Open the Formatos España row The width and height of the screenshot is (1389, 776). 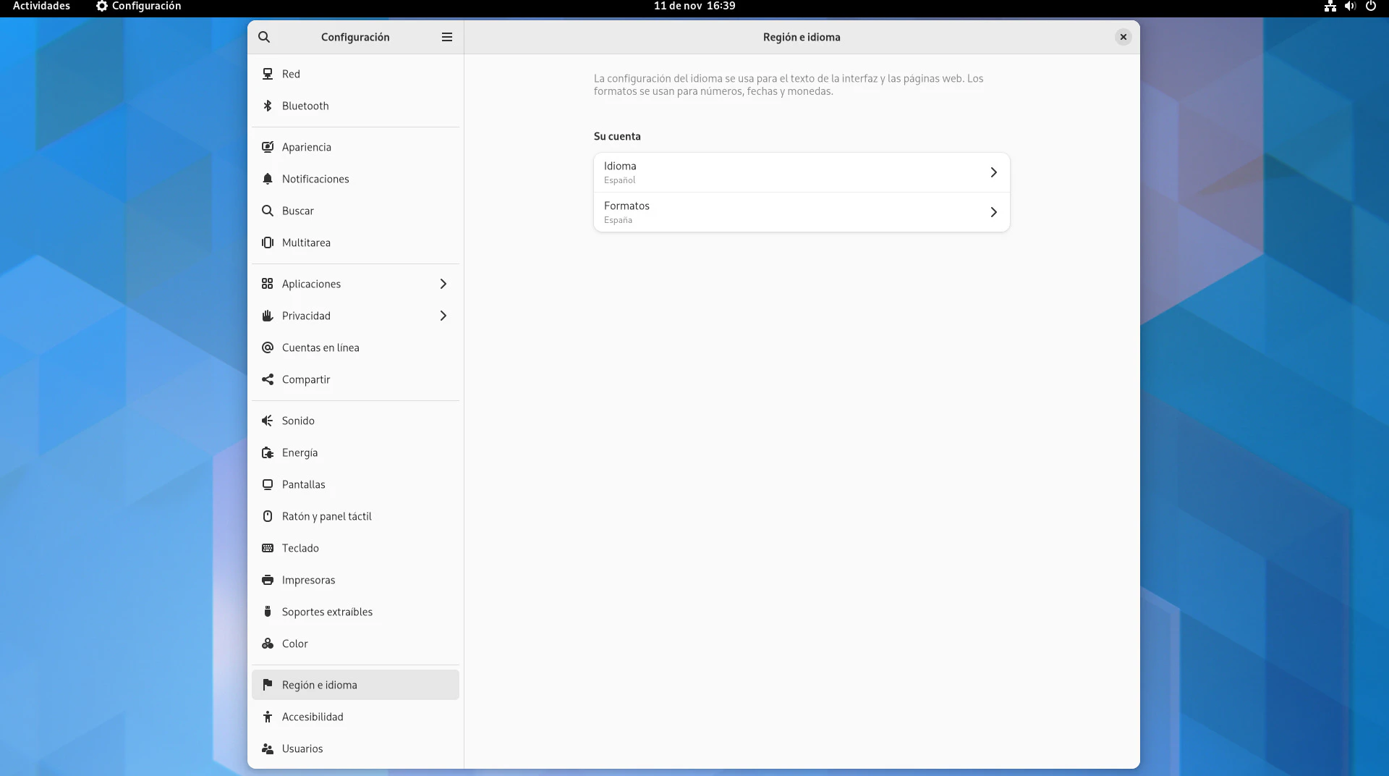click(801, 212)
